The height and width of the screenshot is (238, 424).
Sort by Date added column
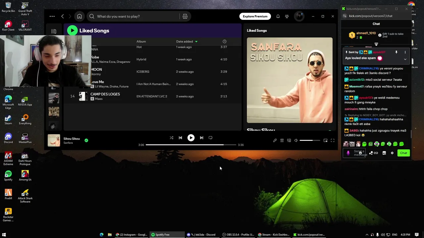coord(186,41)
